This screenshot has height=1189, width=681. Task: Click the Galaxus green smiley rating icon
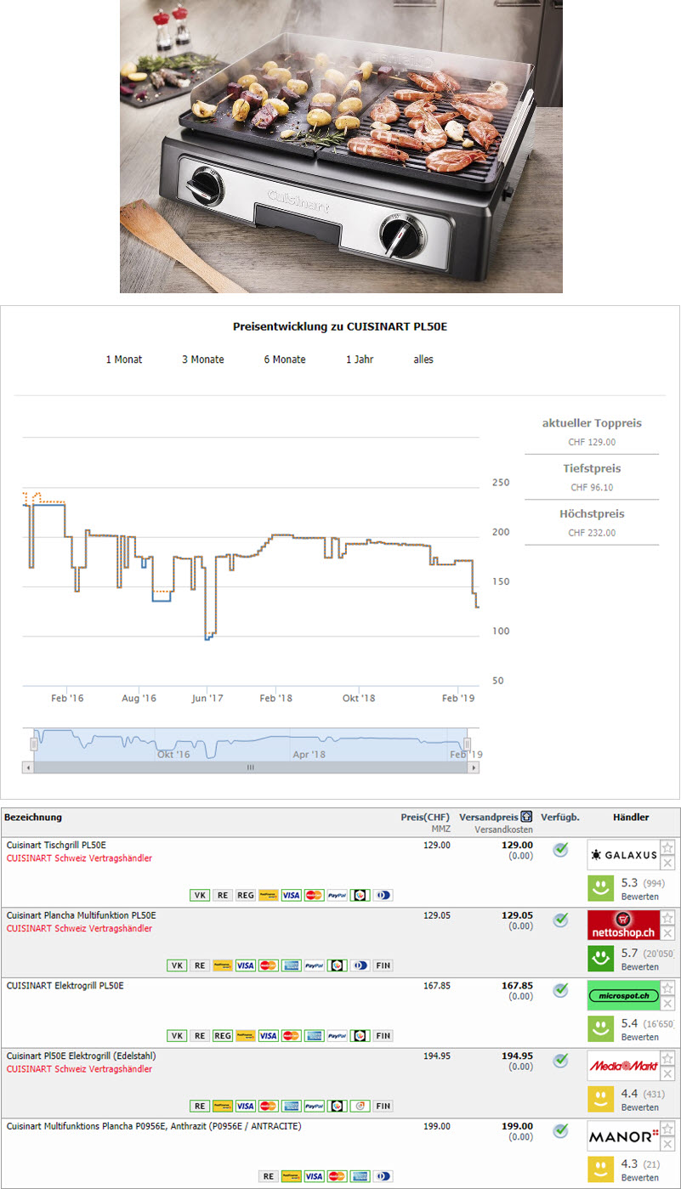click(602, 888)
